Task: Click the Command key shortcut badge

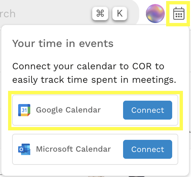Action: (100, 13)
